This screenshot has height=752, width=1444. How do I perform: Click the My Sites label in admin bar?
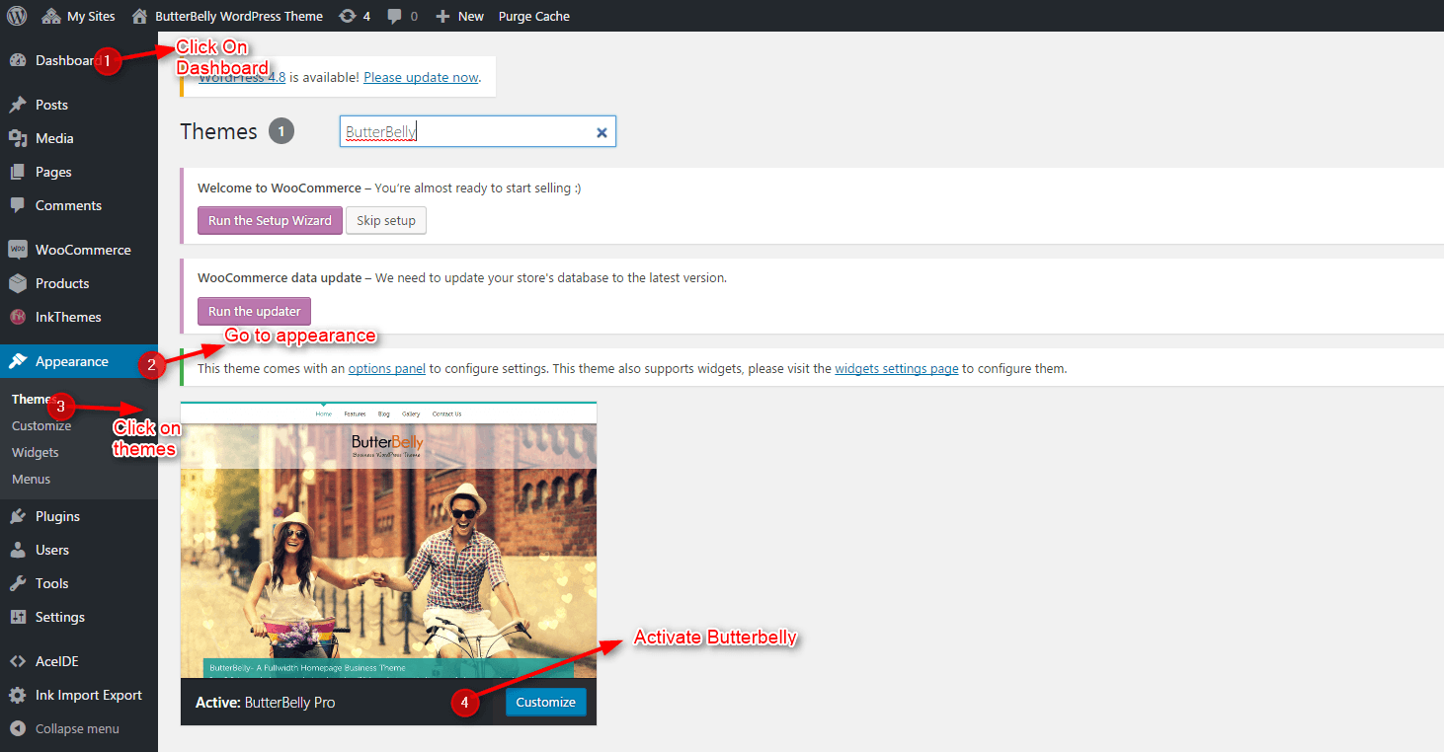[91, 16]
